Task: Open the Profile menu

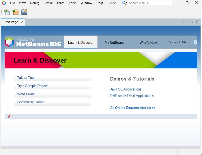Action: (x=48, y=3)
